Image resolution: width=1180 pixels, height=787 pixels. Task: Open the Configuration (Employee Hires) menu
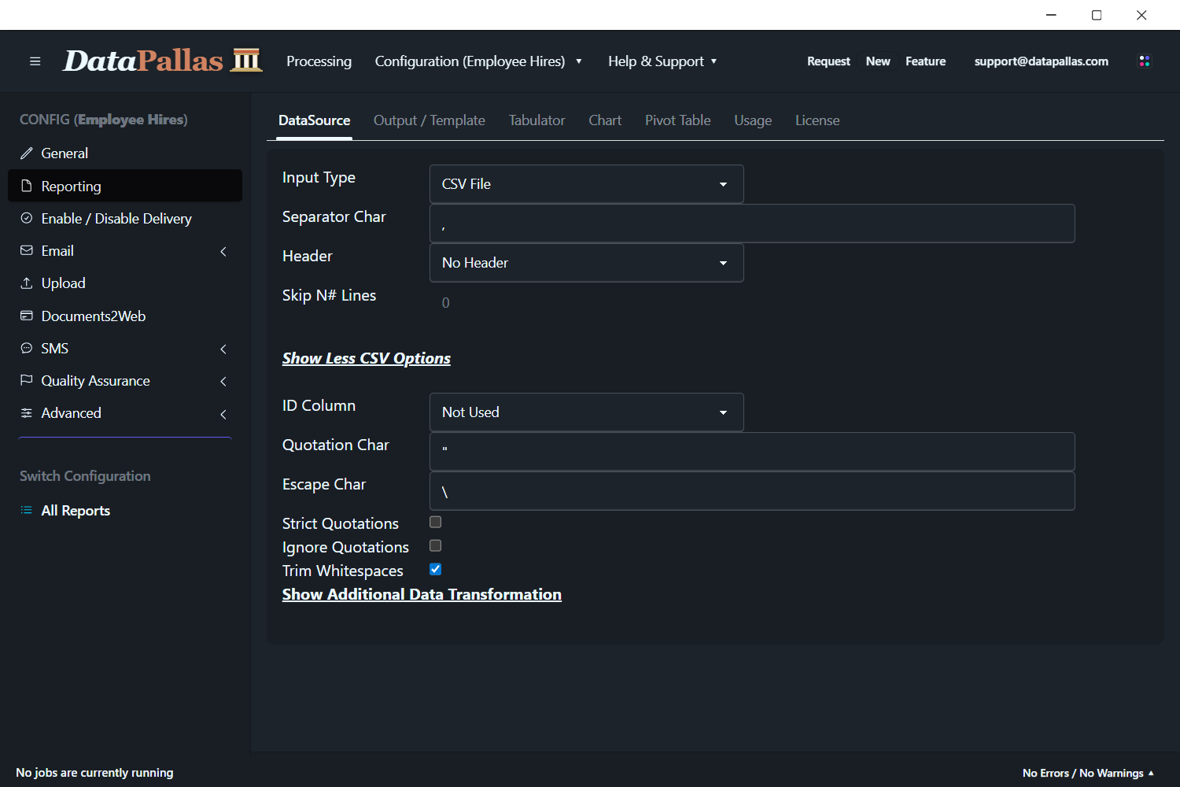tap(478, 61)
